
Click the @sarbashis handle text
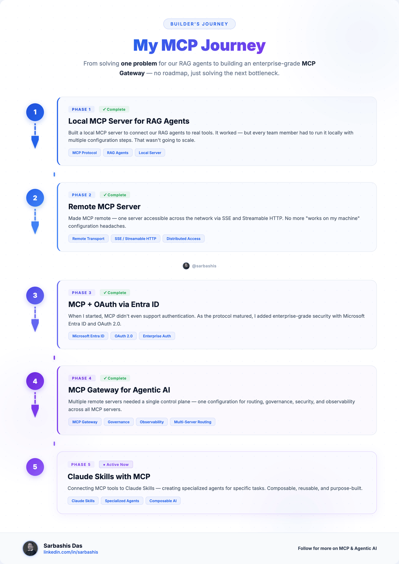pyautogui.click(x=204, y=266)
